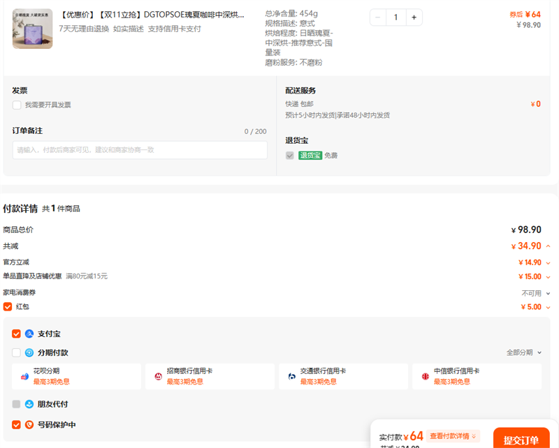The image size is (559, 448).
Task: Collapse the total discount breakdown
Action: pyautogui.click(x=548, y=246)
